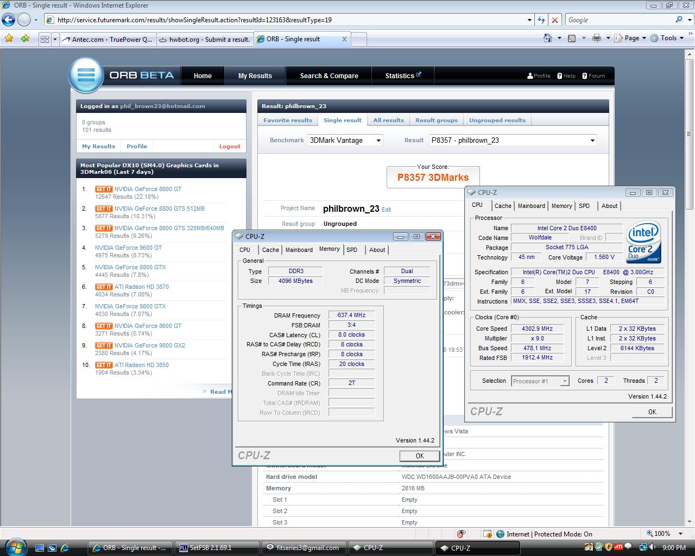Click the Intel Core 2 Duo logo
Screen dimensions: 695x556
point(644,242)
